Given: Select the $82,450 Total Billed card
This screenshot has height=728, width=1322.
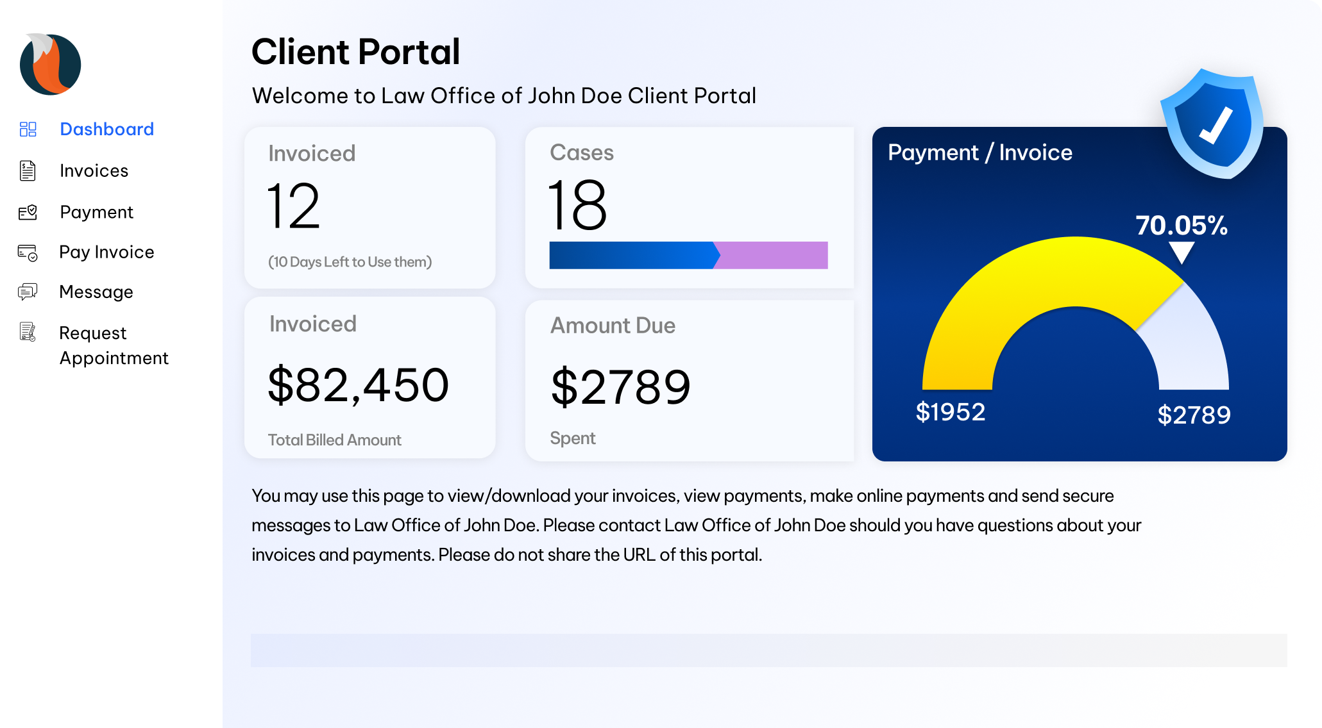Looking at the screenshot, I should tap(369, 378).
